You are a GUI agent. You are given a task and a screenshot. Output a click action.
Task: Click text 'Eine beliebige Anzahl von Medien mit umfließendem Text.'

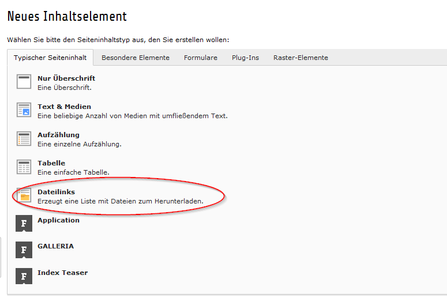(133, 116)
